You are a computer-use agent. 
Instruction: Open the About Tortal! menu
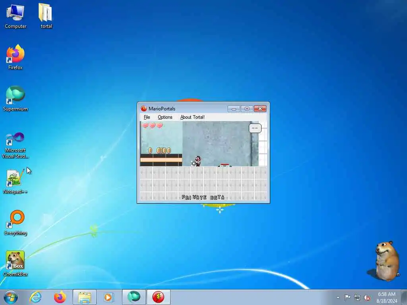pos(192,117)
